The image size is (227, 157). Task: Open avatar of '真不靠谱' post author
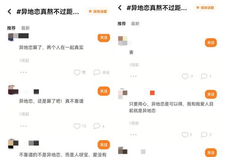tap(13, 90)
